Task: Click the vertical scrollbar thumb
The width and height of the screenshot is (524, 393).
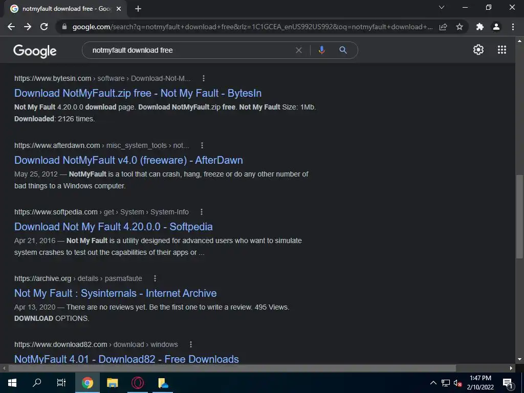Action: (519, 216)
